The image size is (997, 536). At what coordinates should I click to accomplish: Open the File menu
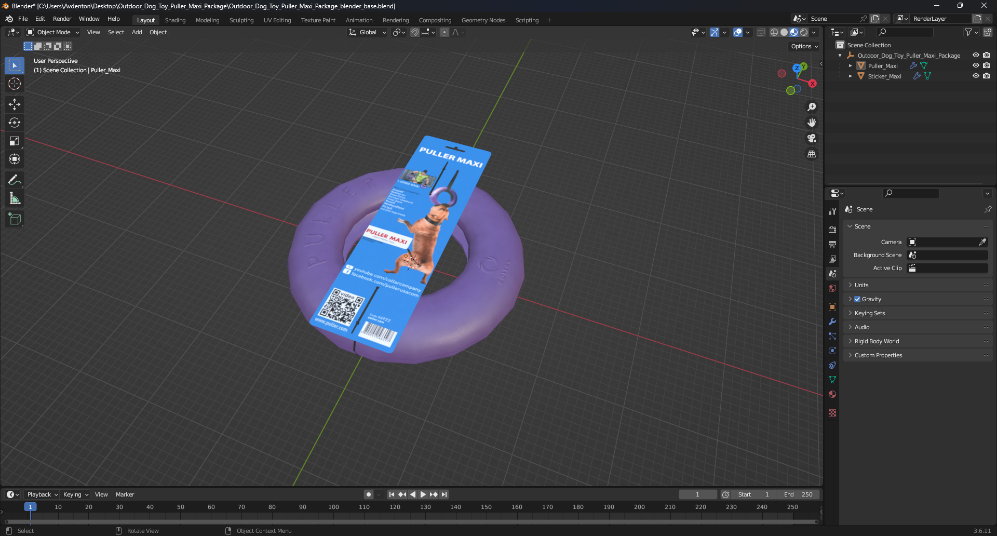23,19
